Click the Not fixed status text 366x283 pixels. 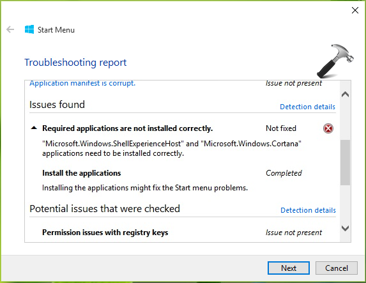281,128
